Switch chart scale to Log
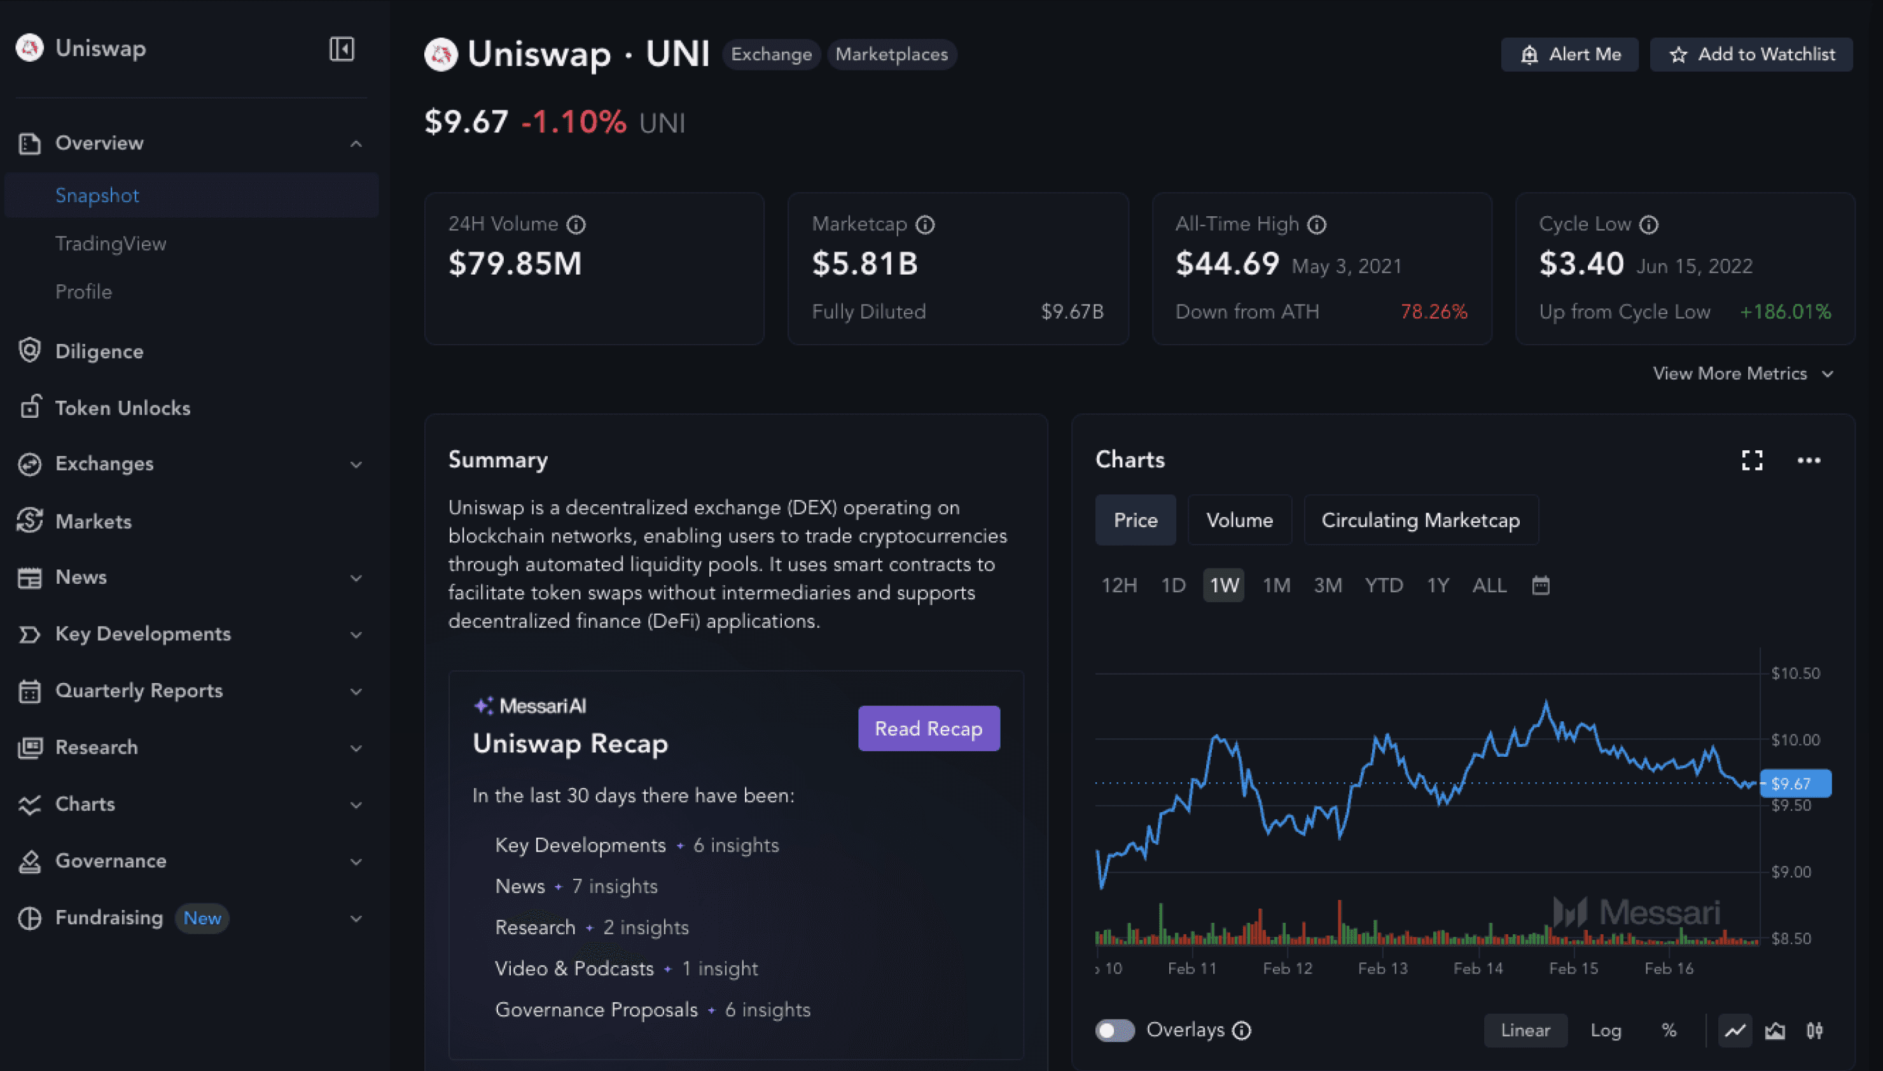 tap(1606, 1030)
